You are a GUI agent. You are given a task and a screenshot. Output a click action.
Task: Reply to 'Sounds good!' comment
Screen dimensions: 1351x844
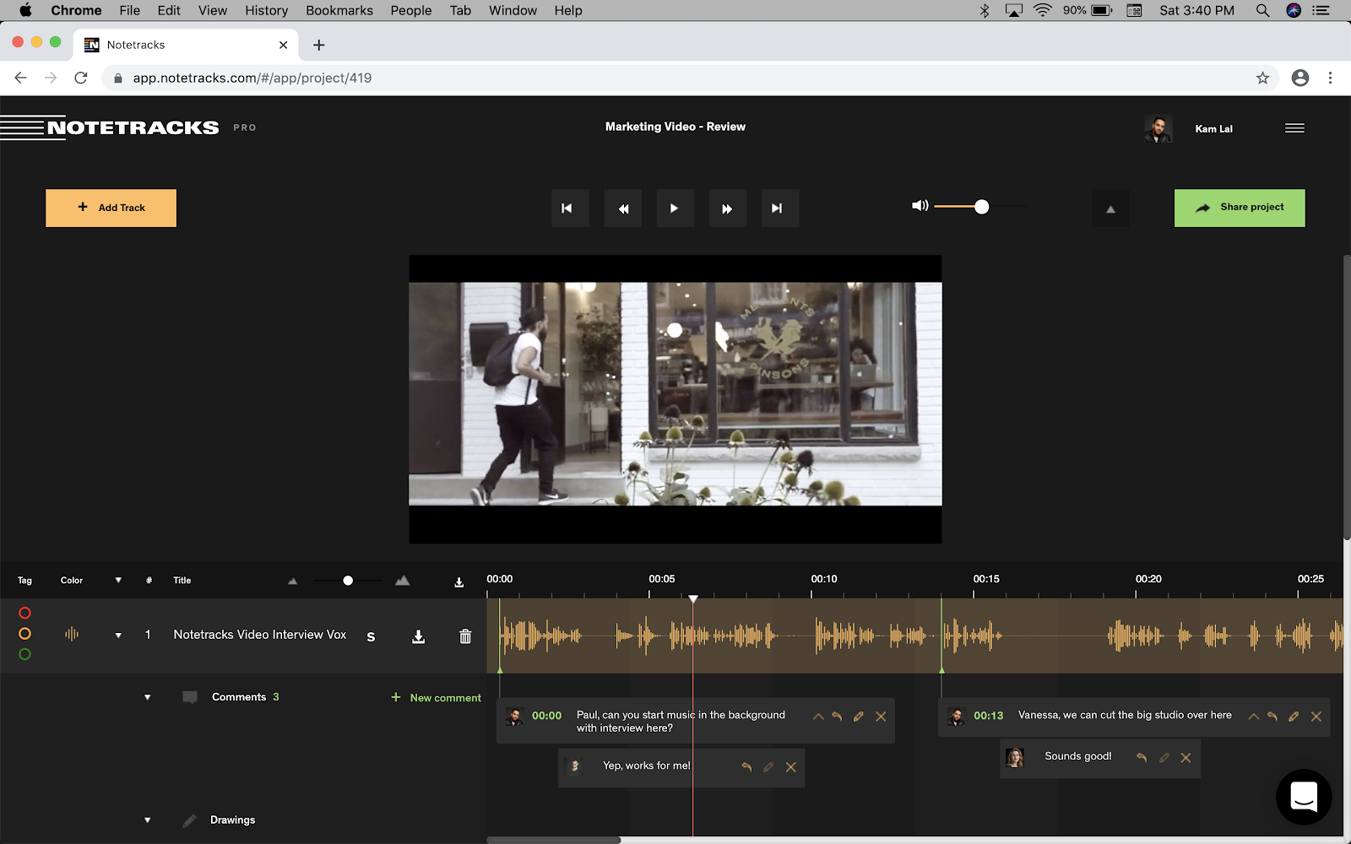pyautogui.click(x=1142, y=758)
